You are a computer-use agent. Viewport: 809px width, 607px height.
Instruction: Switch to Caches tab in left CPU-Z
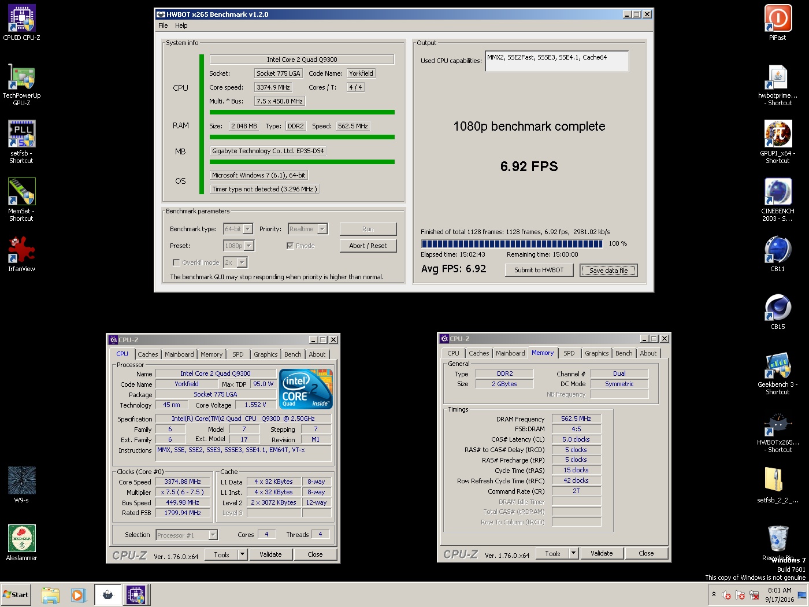pyautogui.click(x=148, y=354)
